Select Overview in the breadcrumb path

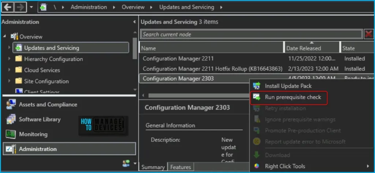point(133,7)
